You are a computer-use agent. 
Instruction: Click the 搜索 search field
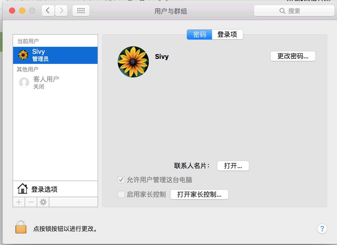[x=294, y=11]
